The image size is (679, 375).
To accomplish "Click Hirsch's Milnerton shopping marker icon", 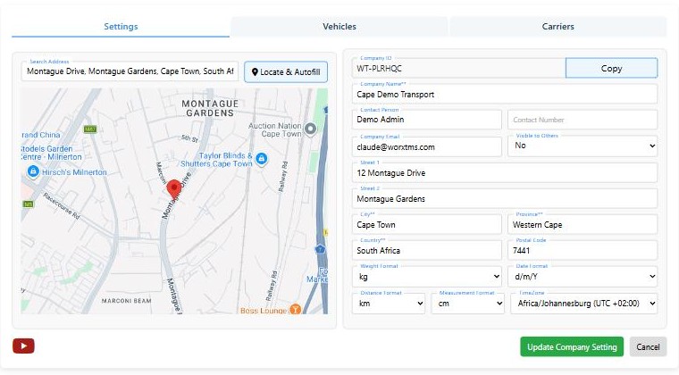I will pos(33,171).
